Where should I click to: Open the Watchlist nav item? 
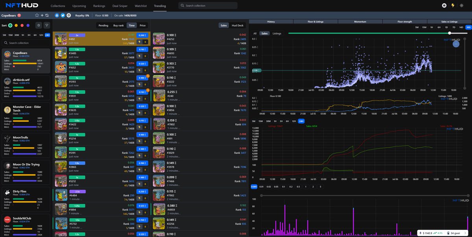coord(140,6)
